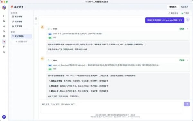193x121 pixels.
Task: Select the lobster icon in left sidebar
Action: pos(4,42)
